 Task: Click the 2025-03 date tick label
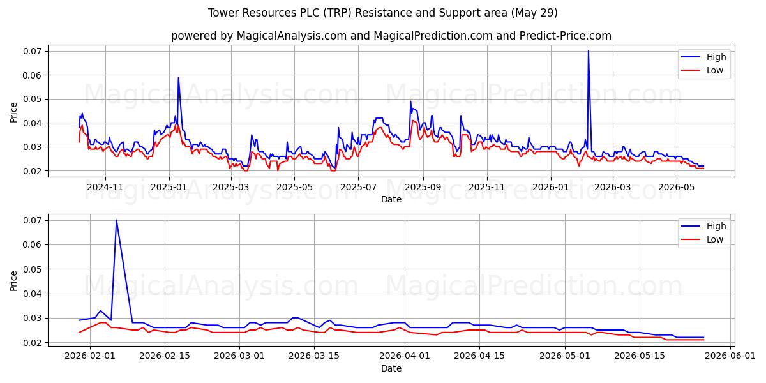(x=231, y=187)
